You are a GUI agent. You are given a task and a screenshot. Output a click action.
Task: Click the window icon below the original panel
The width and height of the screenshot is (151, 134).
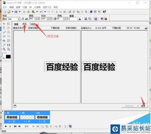click(15, 106)
